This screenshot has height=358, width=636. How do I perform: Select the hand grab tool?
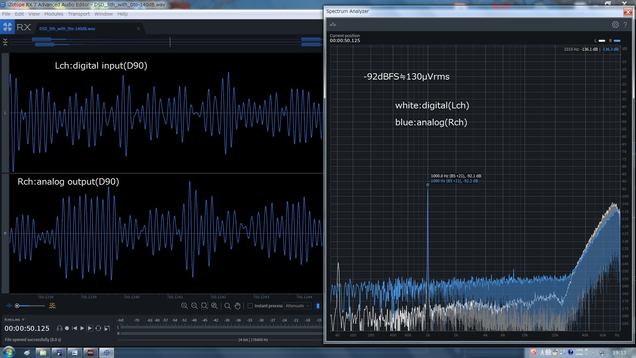pyautogui.click(x=238, y=306)
